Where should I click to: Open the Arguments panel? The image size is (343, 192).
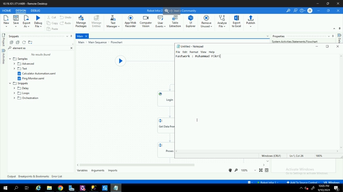click(98, 170)
